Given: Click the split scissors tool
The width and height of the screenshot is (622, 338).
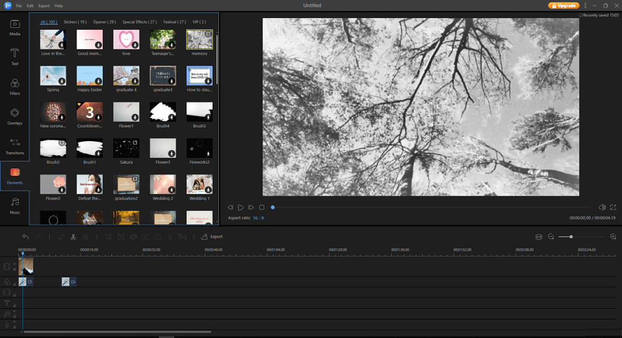Looking at the screenshot, I should 73,237.
